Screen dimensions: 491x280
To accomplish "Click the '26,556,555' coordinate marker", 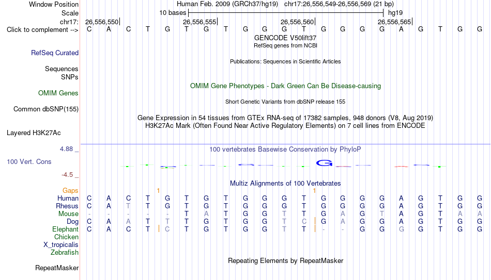I will 200,22.
